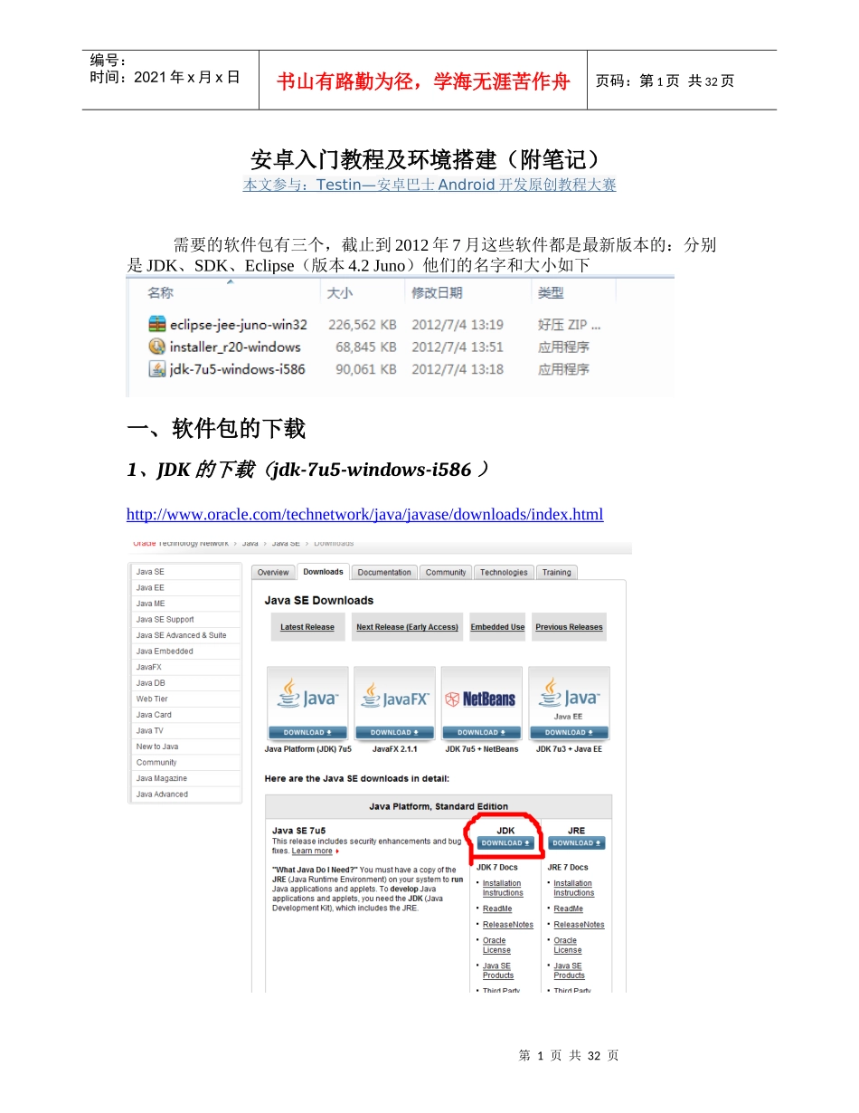Open the JRE Oracle License link
This screenshot has width=859, height=1113.
568,946
